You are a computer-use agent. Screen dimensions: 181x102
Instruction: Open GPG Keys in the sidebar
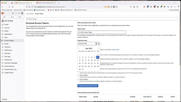pos(12,57)
